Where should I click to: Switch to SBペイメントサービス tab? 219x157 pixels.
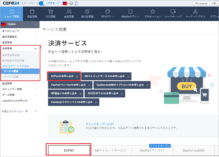coord(110,150)
